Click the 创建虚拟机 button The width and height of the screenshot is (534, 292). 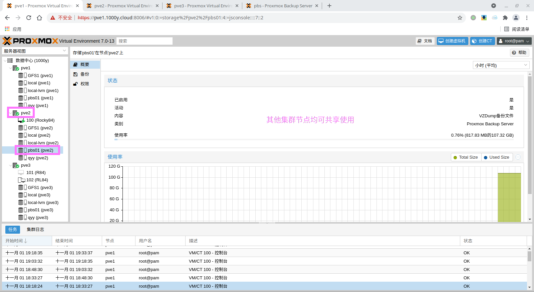(452, 41)
